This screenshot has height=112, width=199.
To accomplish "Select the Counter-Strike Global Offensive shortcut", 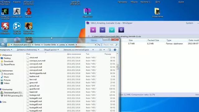I will [29, 28].
